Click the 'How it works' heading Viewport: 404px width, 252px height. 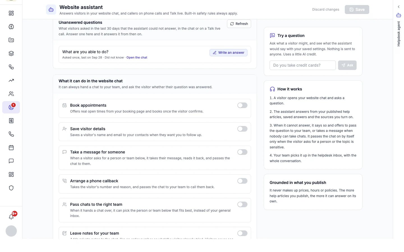290,89
